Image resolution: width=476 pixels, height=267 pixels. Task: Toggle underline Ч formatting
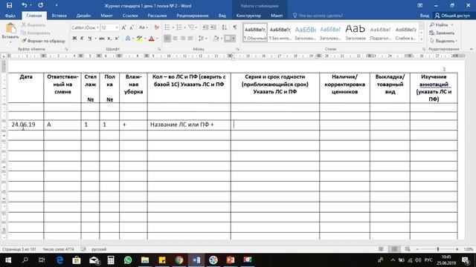89,38
